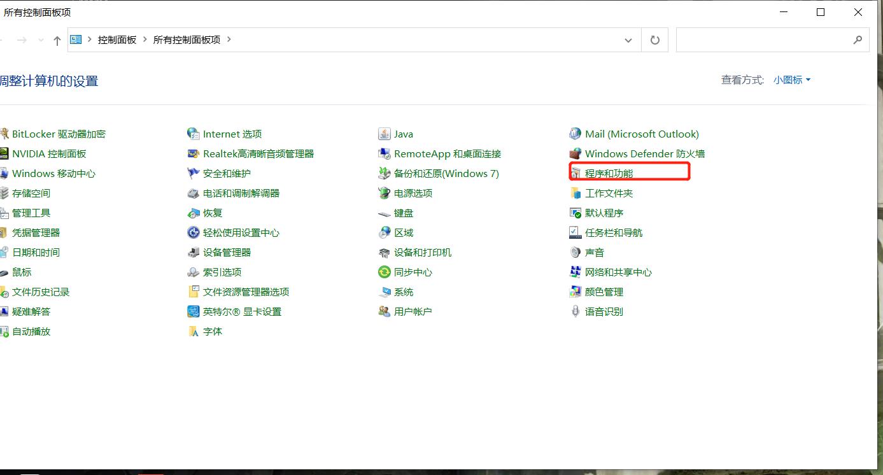Screen dimensions: 883x475
Task: Expand chevron after 所有控制面板项 breadcrumb
Action: pos(229,39)
